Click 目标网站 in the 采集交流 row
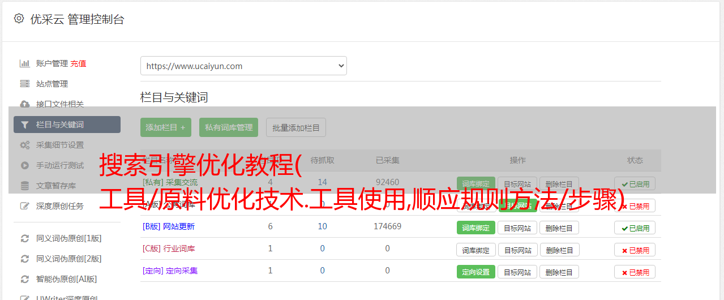The height and width of the screenshot is (300, 724). pyautogui.click(x=518, y=183)
